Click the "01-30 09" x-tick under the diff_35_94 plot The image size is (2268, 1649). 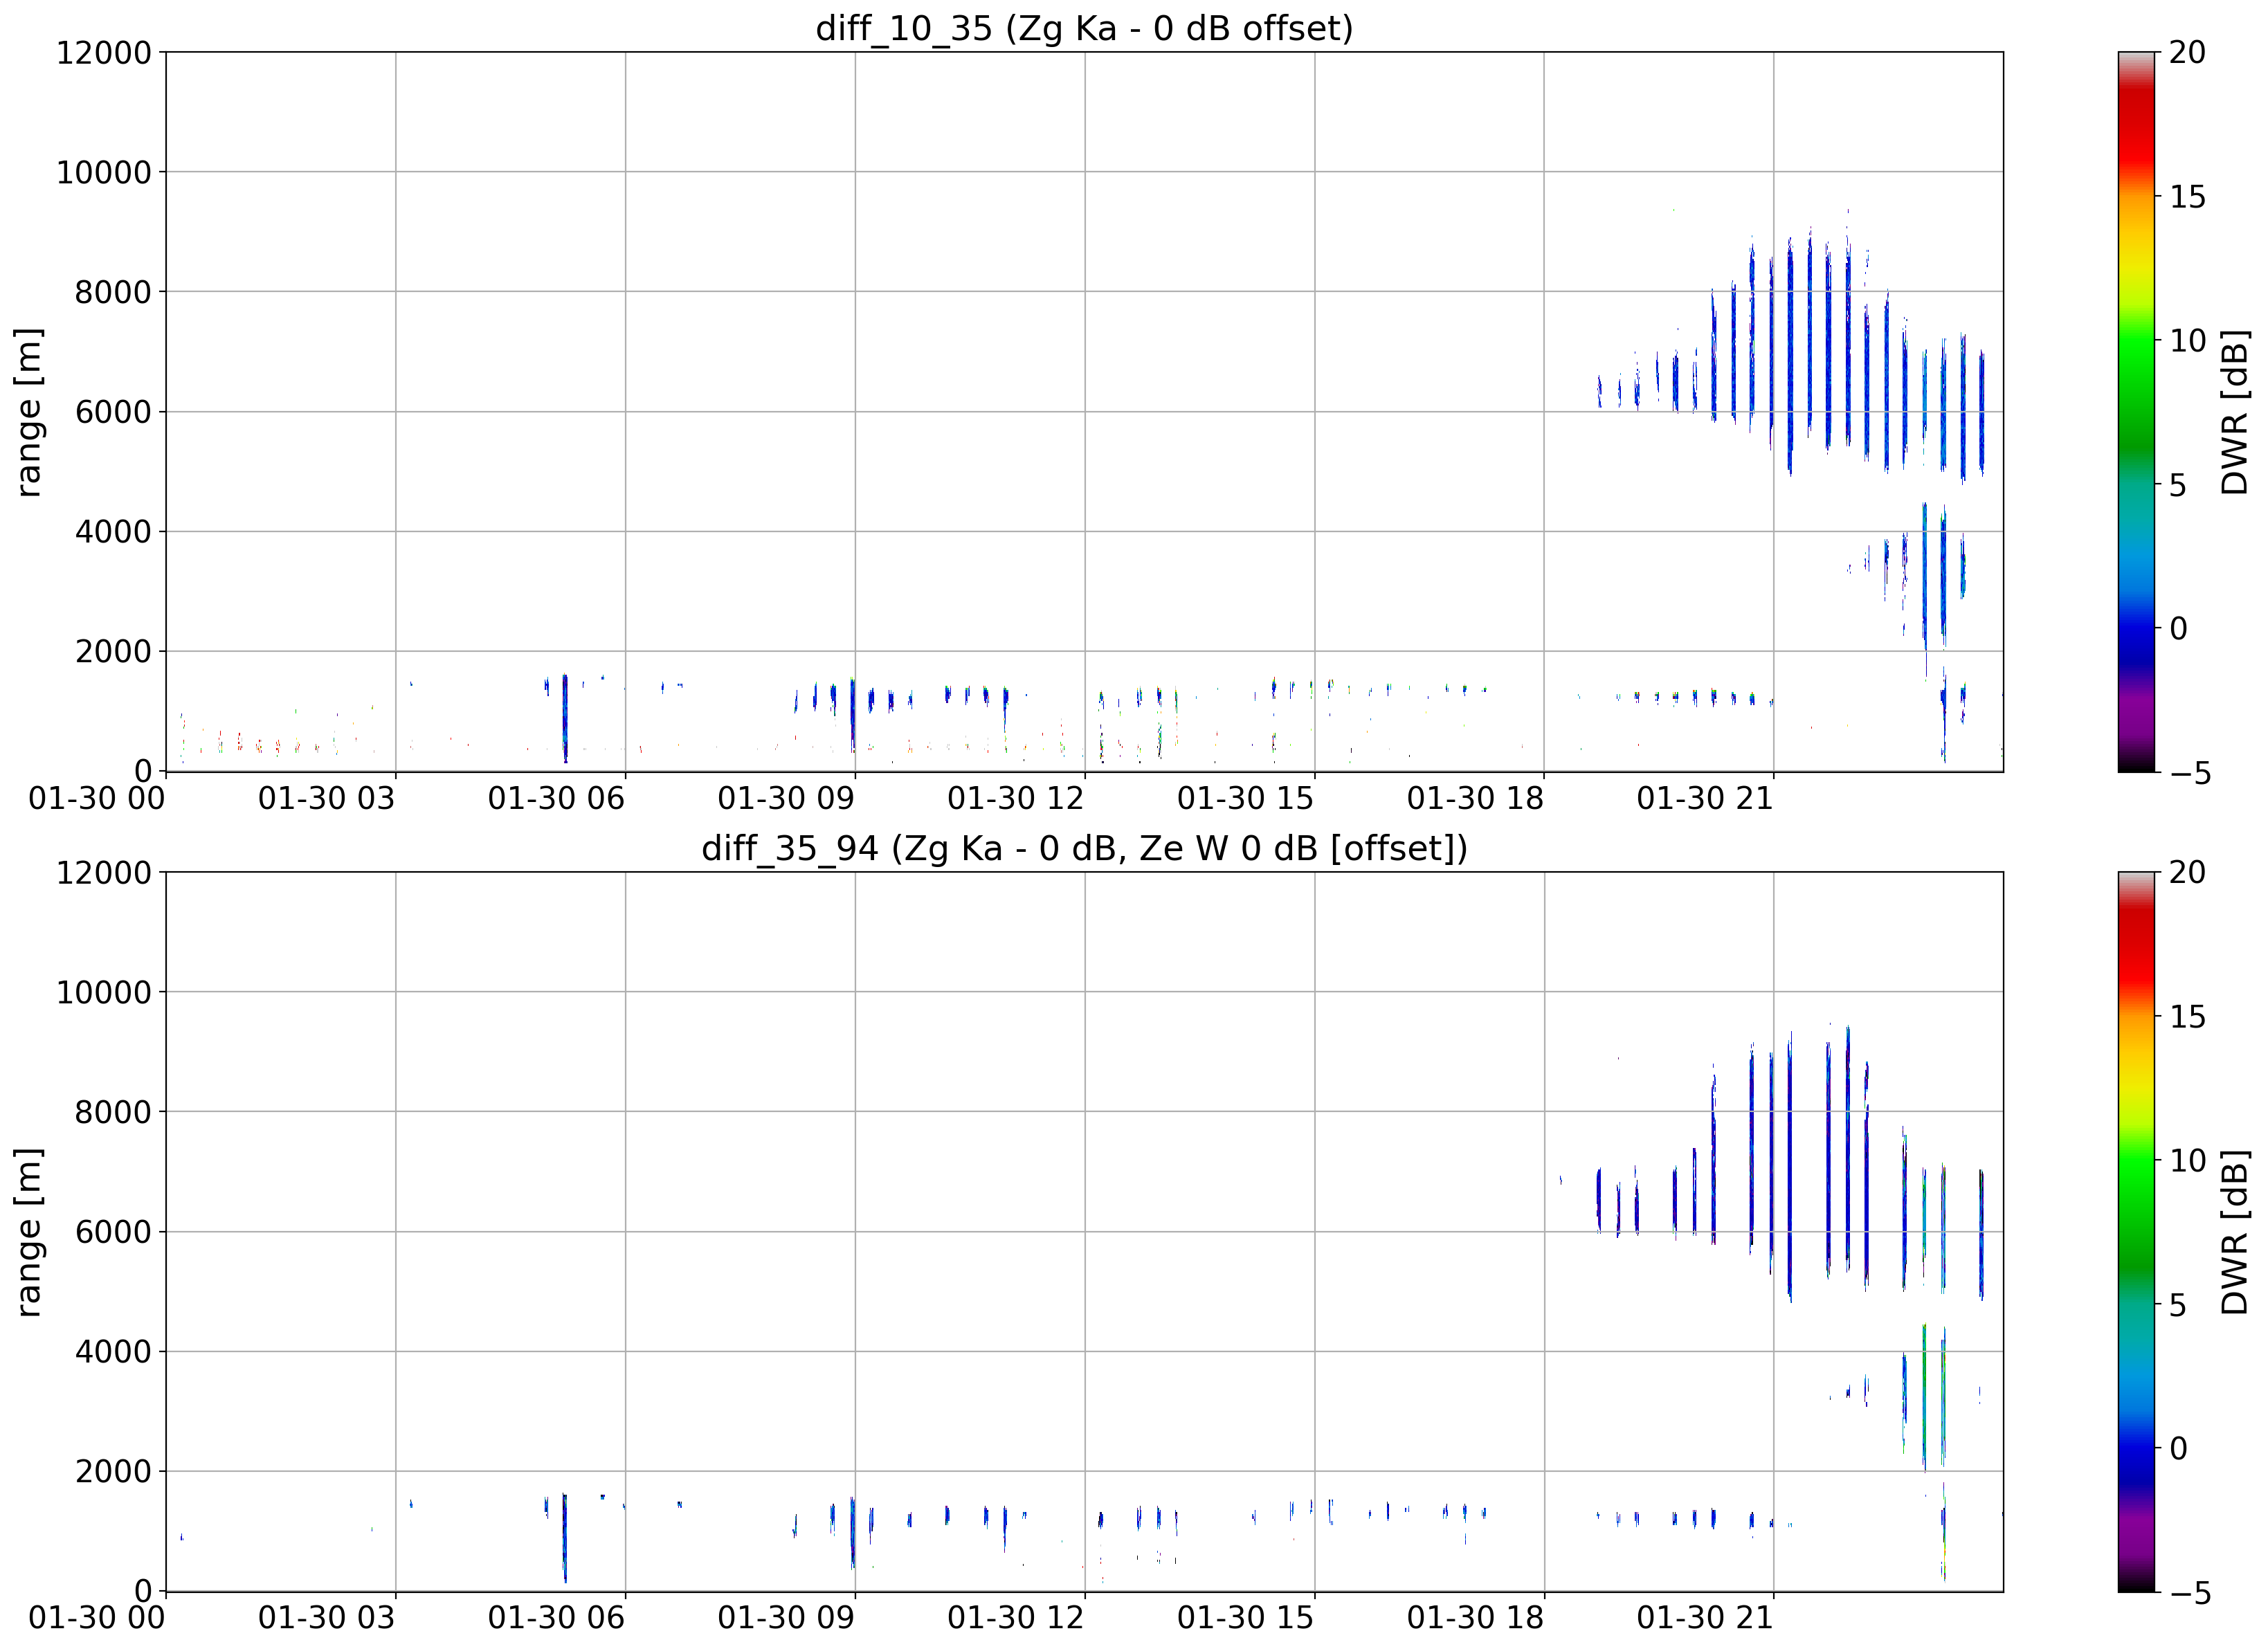(786, 1618)
